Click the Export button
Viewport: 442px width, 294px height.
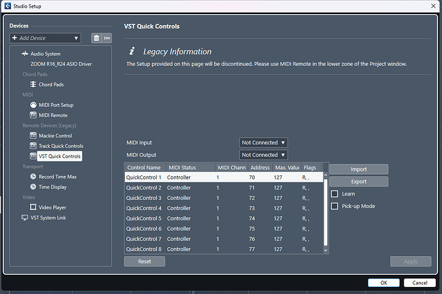359,181
